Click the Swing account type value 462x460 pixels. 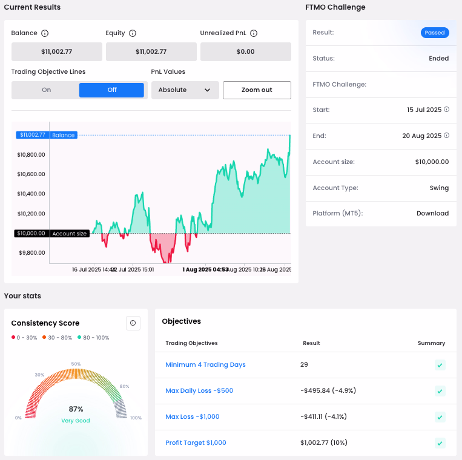pyautogui.click(x=439, y=188)
